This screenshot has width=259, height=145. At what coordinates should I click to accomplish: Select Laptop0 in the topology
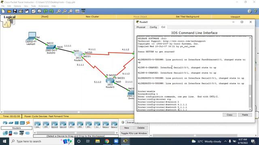[x=31, y=36]
